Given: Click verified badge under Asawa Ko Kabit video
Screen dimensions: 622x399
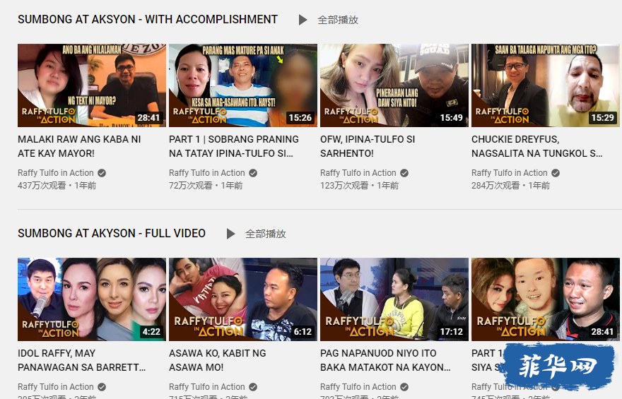Looking at the screenshot, I should [253, 387].
